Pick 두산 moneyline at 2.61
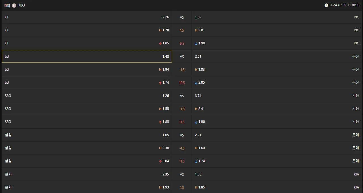The width and height of the screenshot is (363, 193). (277, 57)
